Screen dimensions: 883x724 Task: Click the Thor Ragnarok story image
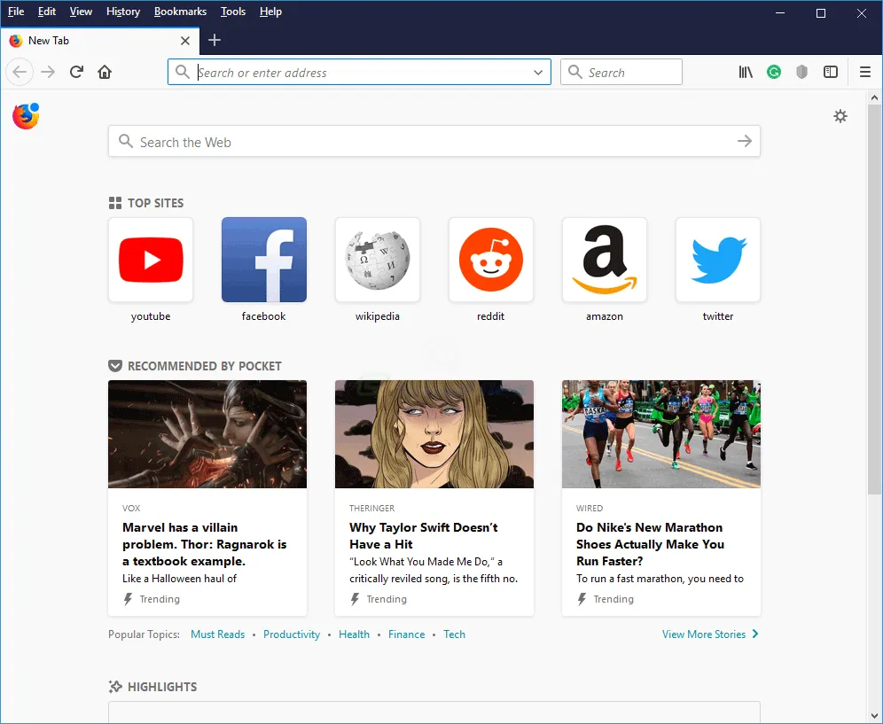207,434
